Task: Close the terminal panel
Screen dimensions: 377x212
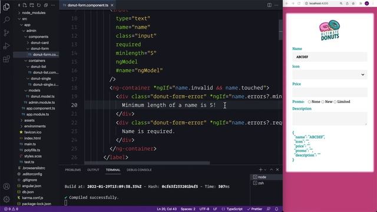Action: coord(277,170)
